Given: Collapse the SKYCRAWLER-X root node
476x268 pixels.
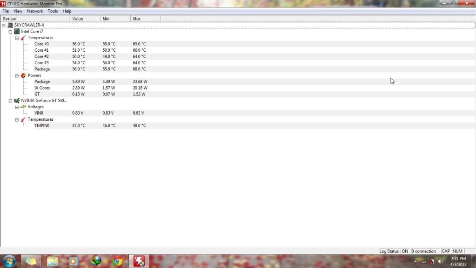Looking at the screenshot, I should click(4, 25).
